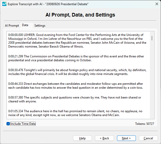
Task: Click the 0:00:57.380 specific subjects paragraph
Action: [x=75, y=100]
